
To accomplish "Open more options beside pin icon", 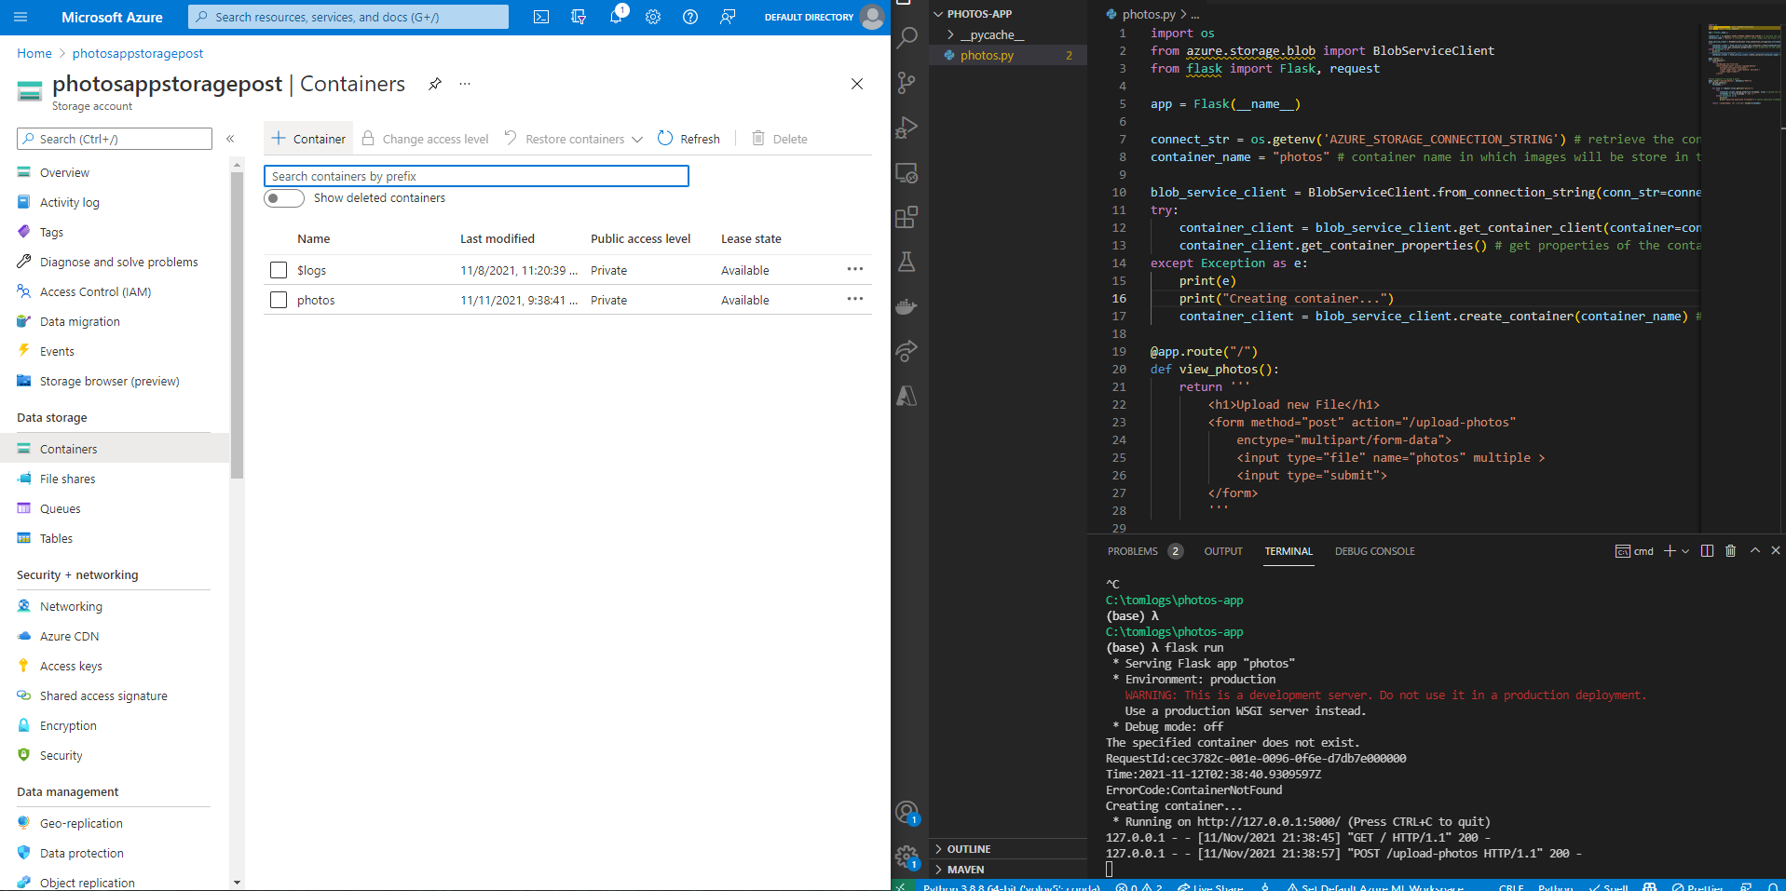I will tap(465, 84).
